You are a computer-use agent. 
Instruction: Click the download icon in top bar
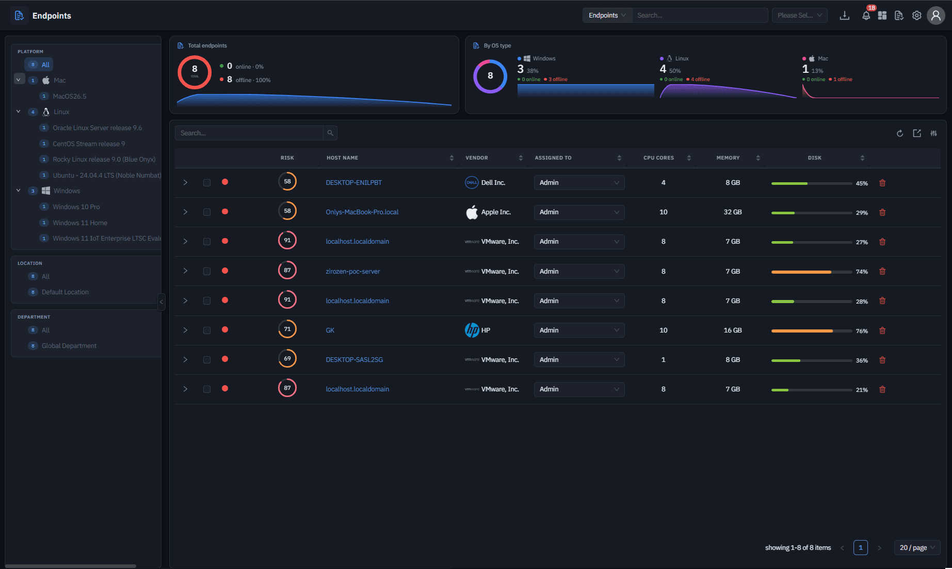pyautogui.click(x=844, y=15)
